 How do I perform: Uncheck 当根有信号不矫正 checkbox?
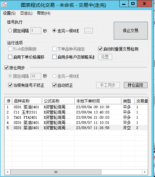[x=10, y=85]
